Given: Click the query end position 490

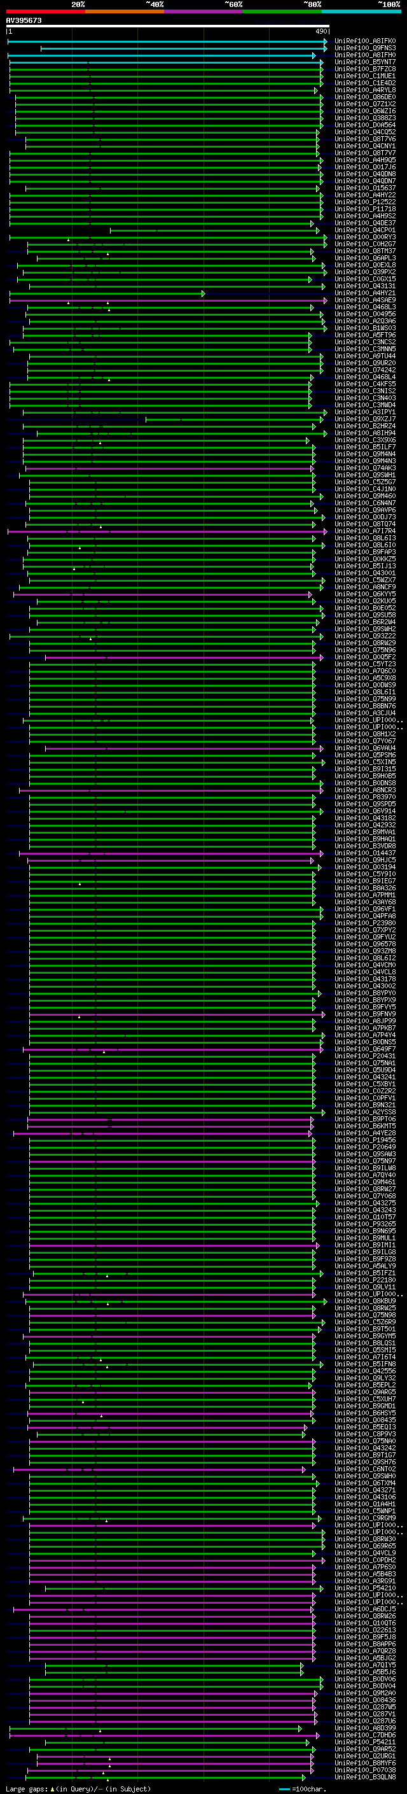Looking at the screenshot, I should coord(321,31).
